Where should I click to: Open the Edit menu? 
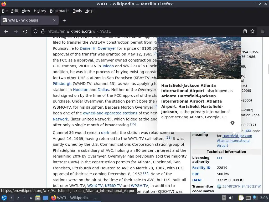coord(15,11)
